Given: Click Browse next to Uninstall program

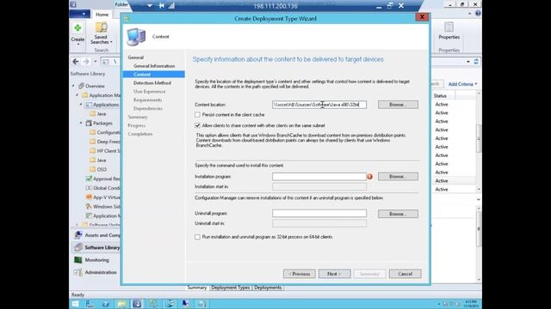Looking at the screenshot, I should (398, 214).
